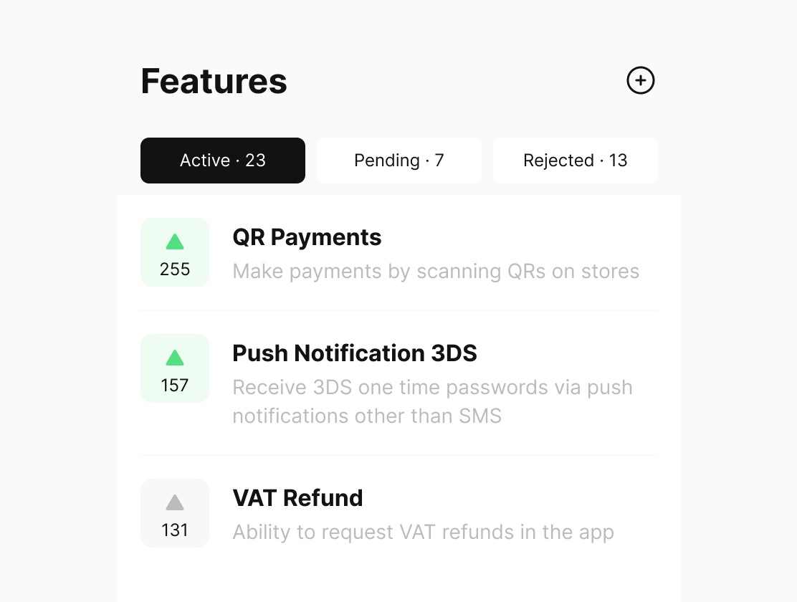Click the 255 vote count
Viewport: 797px width, 602px height.
(175, 269)
